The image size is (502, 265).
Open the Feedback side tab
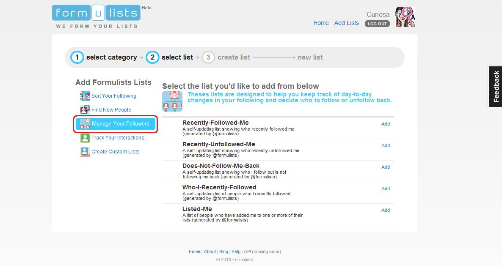[495, 87]
